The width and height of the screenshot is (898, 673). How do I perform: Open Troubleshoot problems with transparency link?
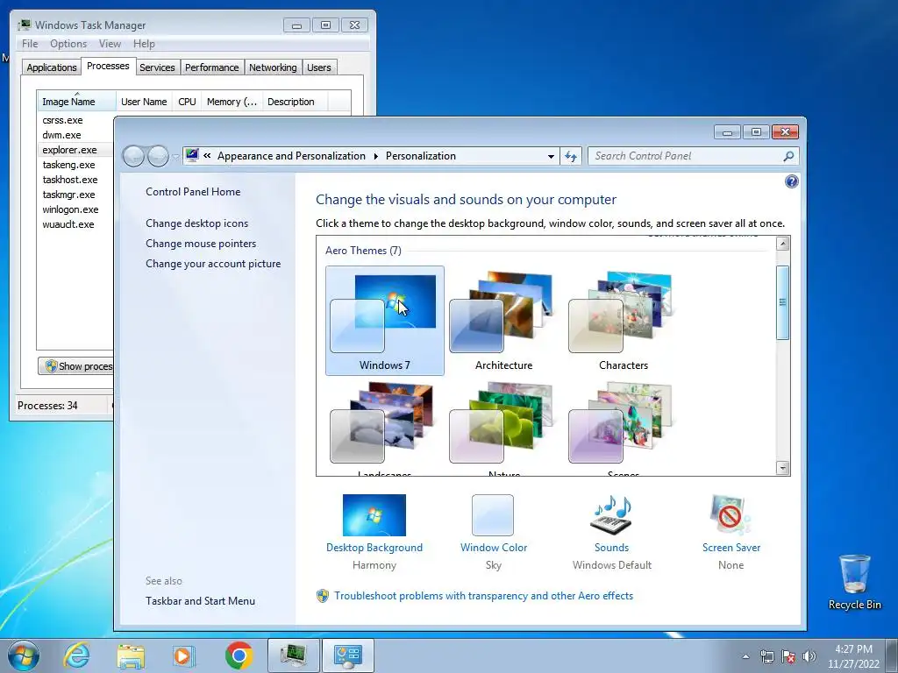[484, 596]
